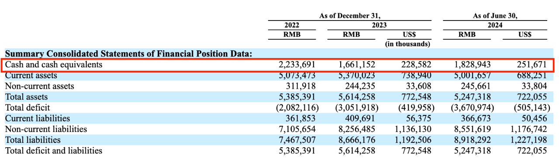Click the '(in thousands)' note

pos(407,44)
